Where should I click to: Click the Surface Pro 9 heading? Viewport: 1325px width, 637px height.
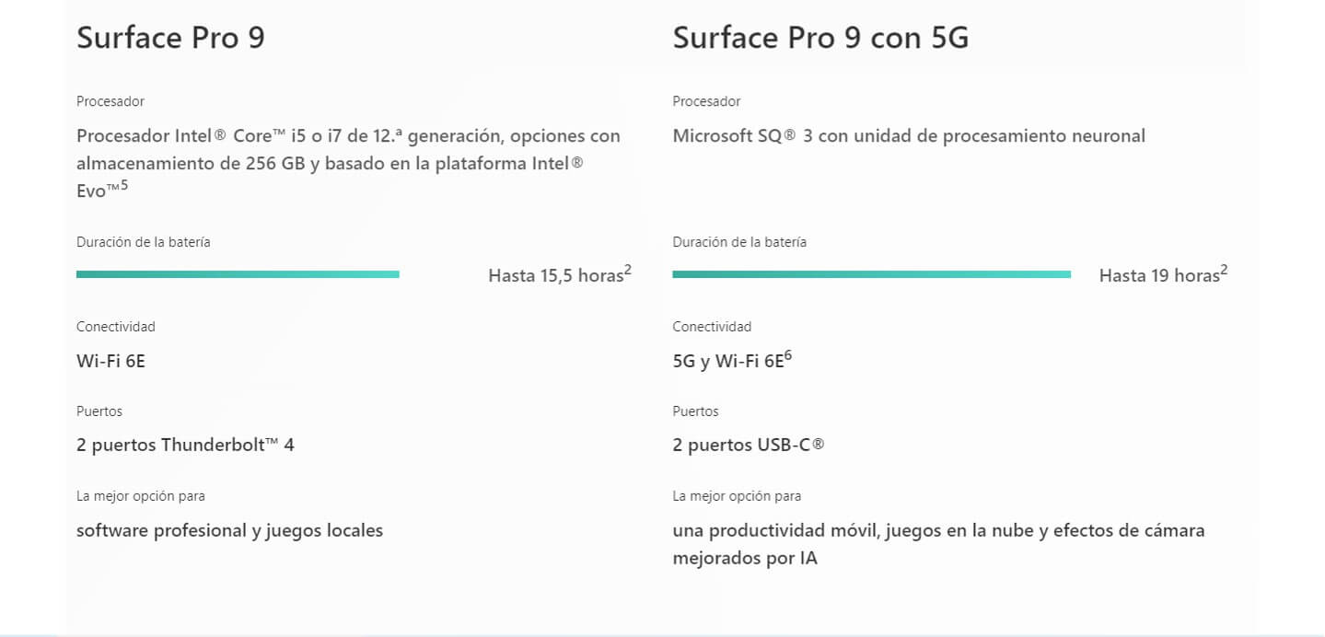click(x=170, y=38)
